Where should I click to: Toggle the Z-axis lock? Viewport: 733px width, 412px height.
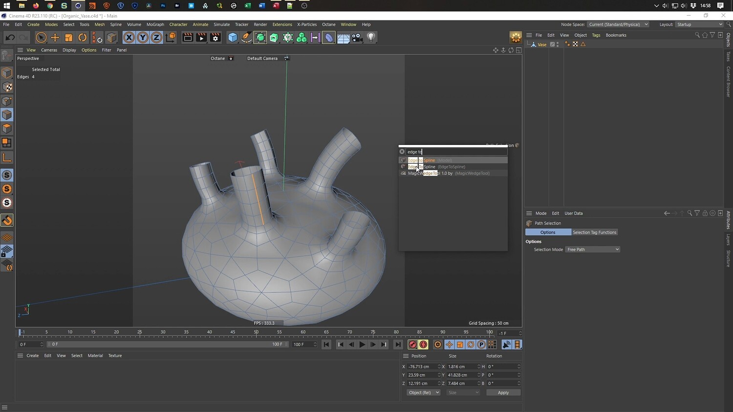[x=156, y=38]
